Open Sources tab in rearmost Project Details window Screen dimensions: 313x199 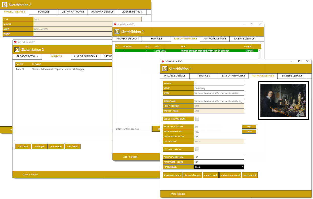tap(44, 12)
